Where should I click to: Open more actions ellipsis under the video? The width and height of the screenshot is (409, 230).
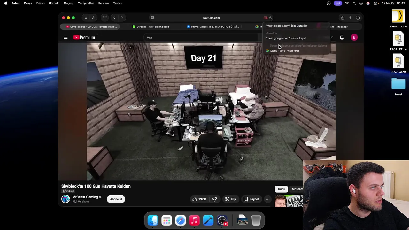click(268, 199)
